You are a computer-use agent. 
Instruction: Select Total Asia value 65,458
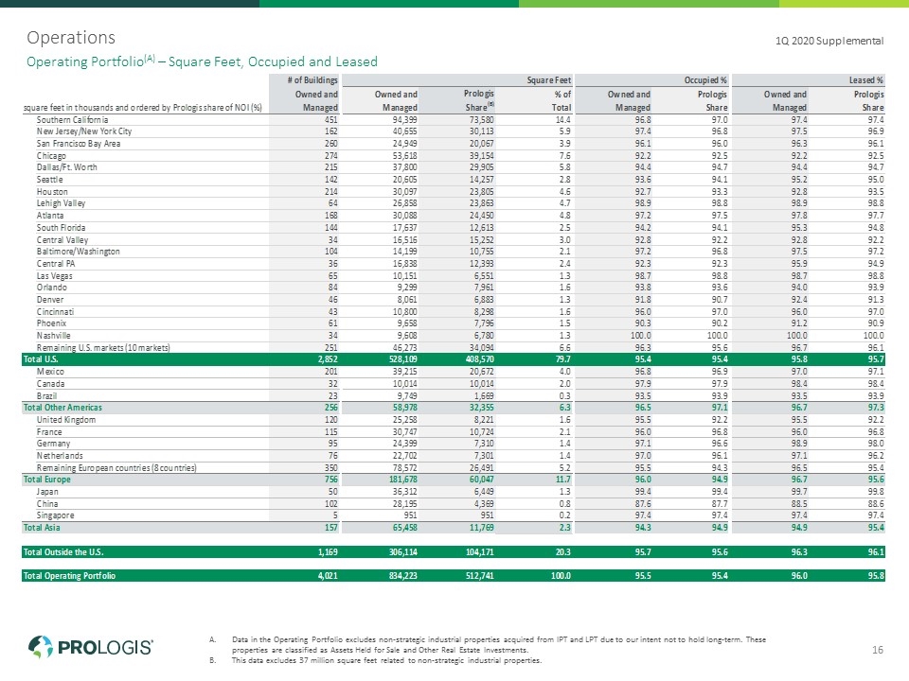coord(405,528)
